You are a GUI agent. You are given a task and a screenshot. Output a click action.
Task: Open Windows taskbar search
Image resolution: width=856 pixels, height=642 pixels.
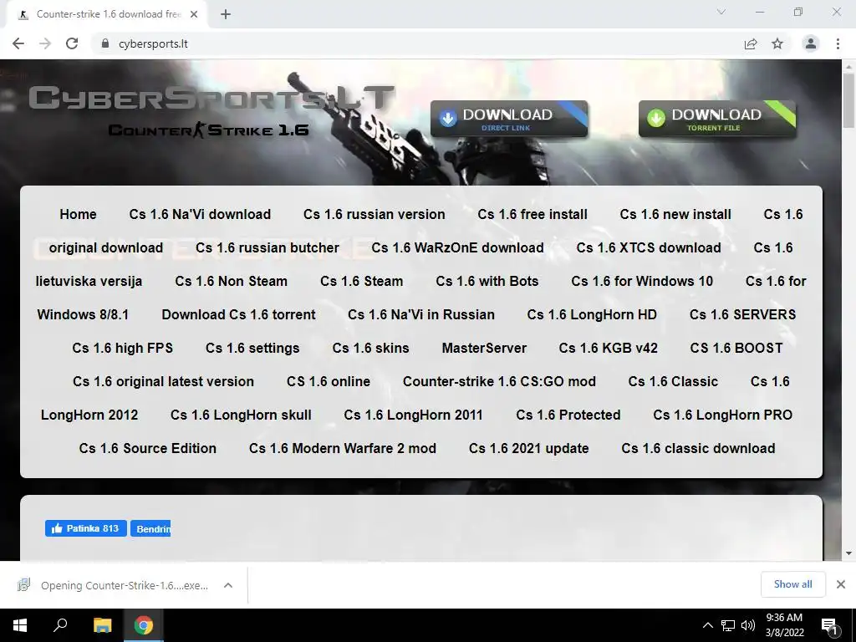(60, 625)
